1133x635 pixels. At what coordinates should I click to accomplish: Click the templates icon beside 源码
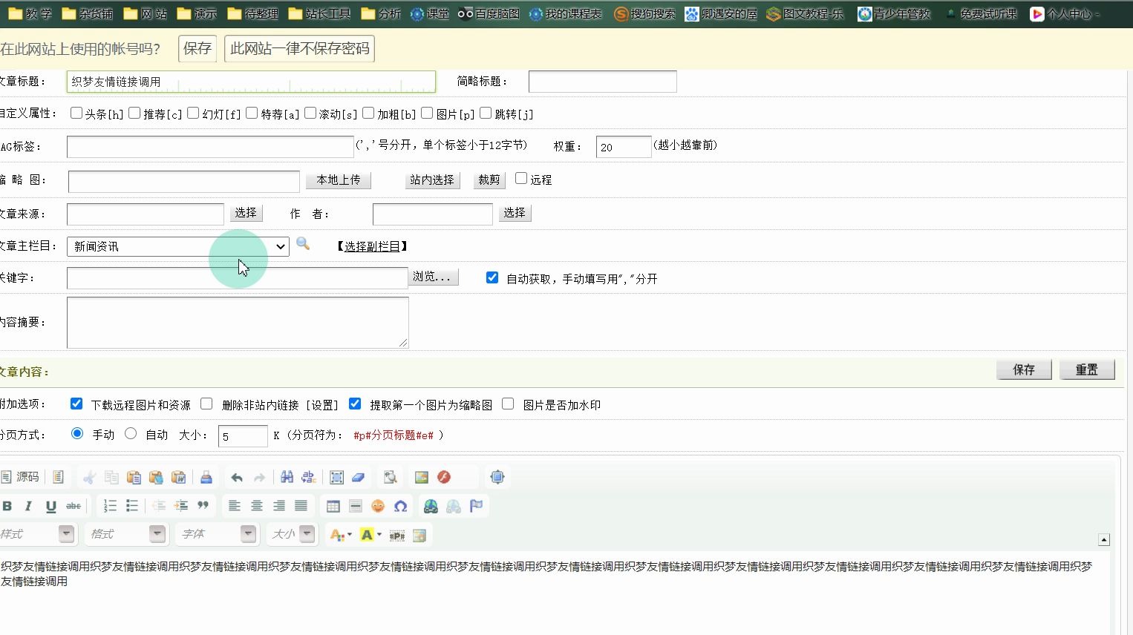tap(59, 477)
